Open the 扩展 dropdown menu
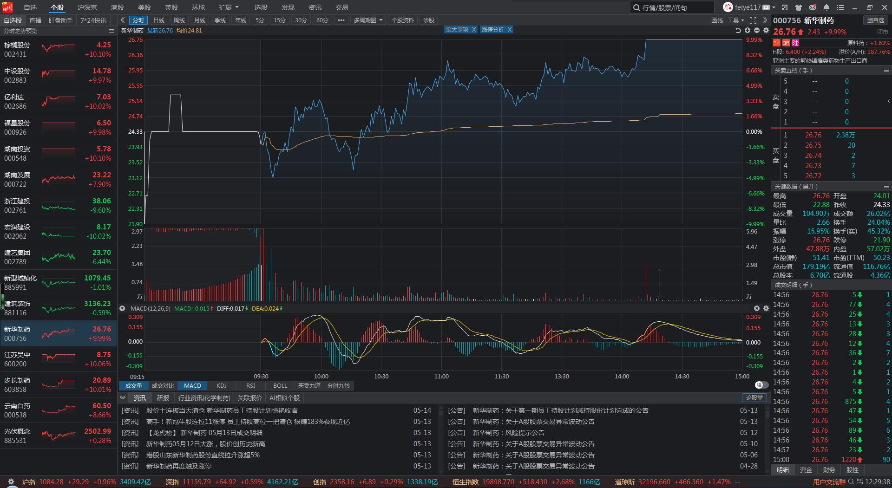The width and height of the screenshot is (892, 488). 229,7
